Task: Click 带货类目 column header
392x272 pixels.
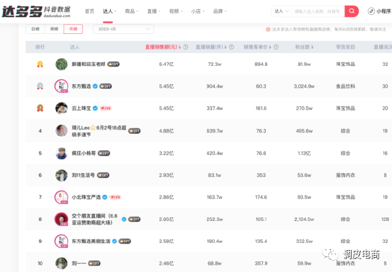Action: pos(345,47)
